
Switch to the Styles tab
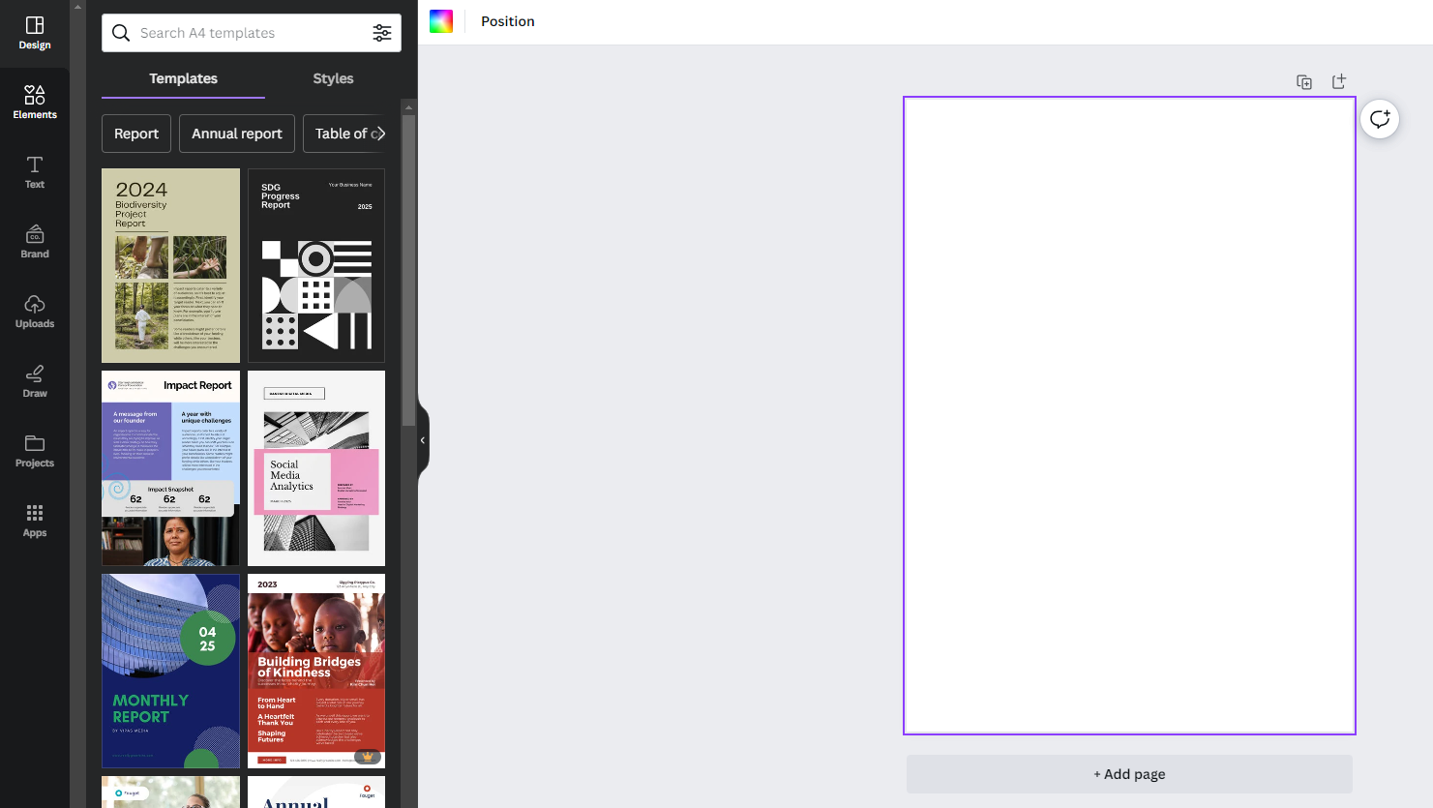[x=333, y=78]
